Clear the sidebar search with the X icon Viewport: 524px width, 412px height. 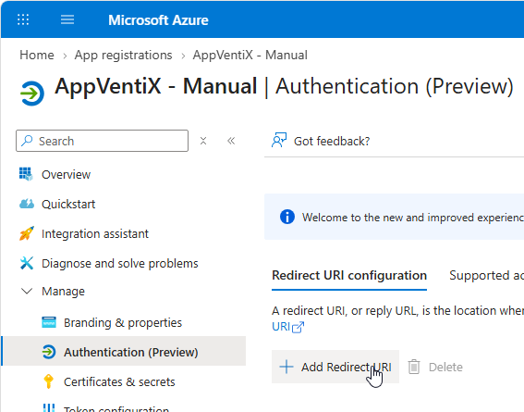pos(203,141)
